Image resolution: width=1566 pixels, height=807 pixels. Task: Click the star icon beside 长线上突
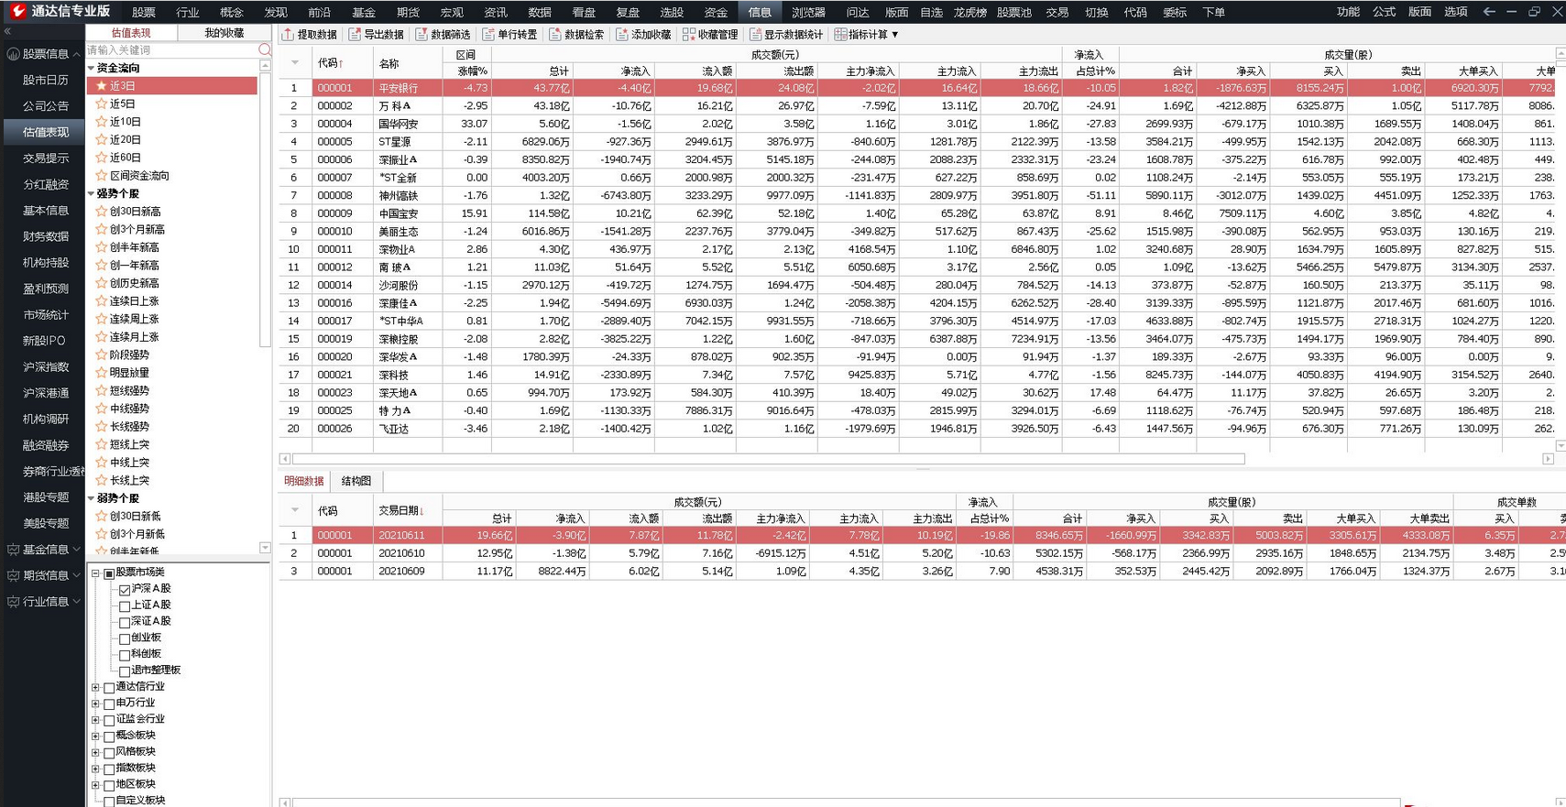coord(102,480)
